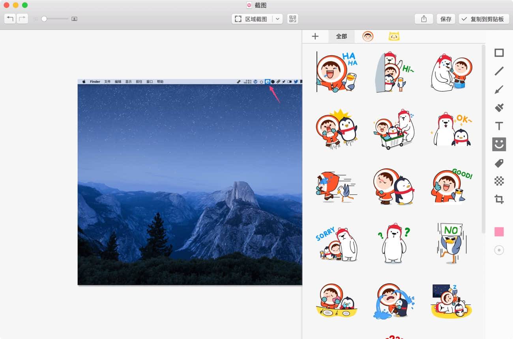
Task: Add a new sticker pack with plus
Action: pos(315,36)
